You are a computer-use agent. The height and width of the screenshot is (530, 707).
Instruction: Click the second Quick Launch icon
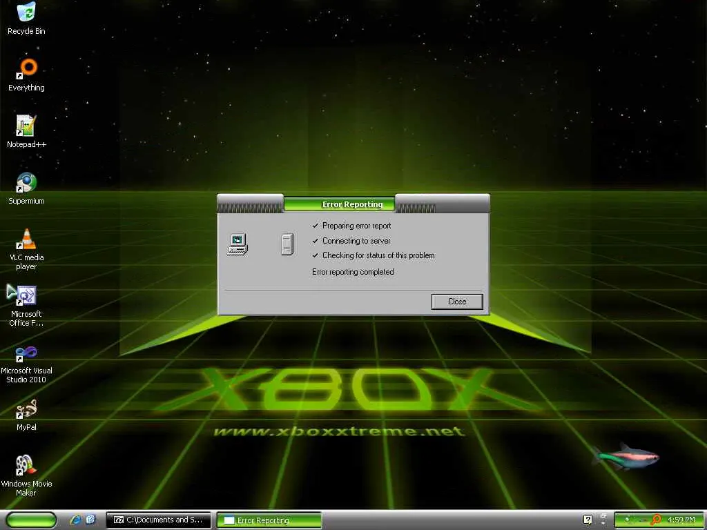click(x=90, y=520)
